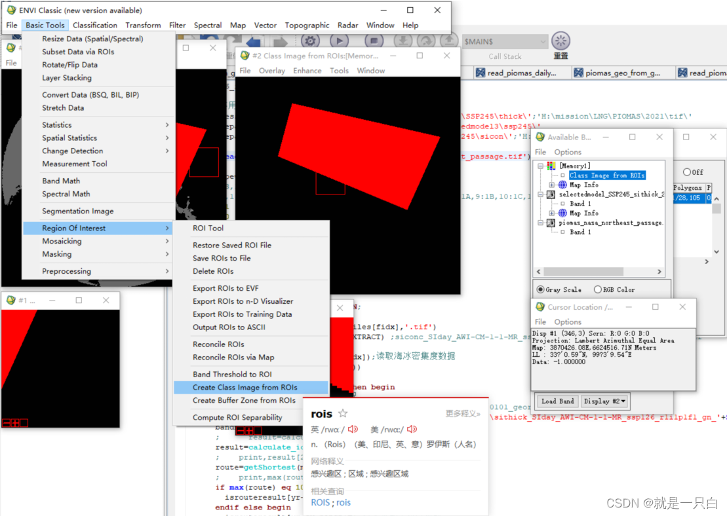Expand Map Info under selectedmodel node
This screenshot has width=727, height=516.
click(x=551, y=213)
